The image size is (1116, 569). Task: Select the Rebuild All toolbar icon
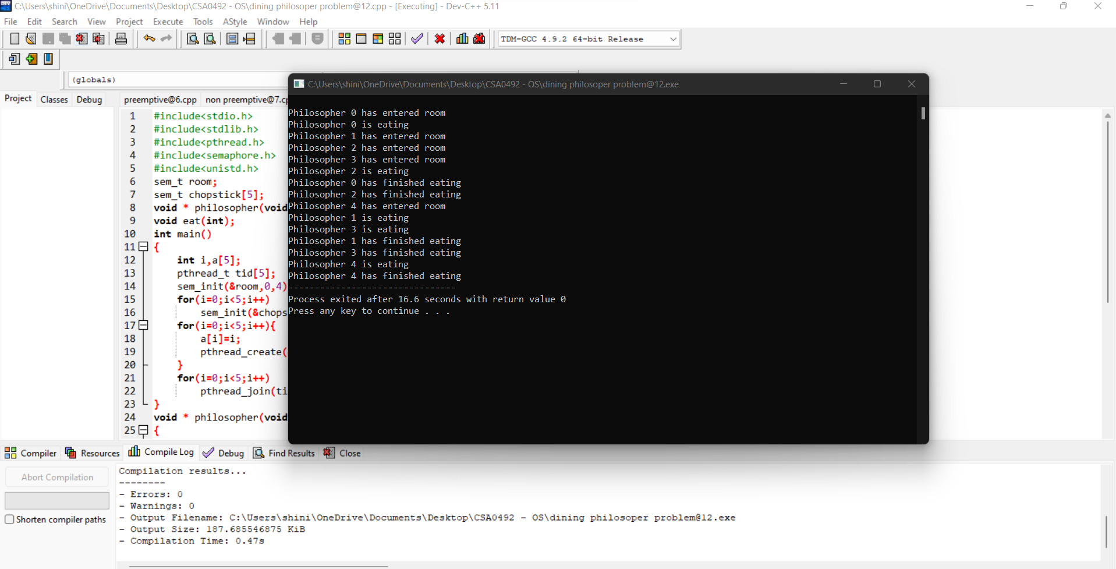pyautogui.click(x=395, y=38)
